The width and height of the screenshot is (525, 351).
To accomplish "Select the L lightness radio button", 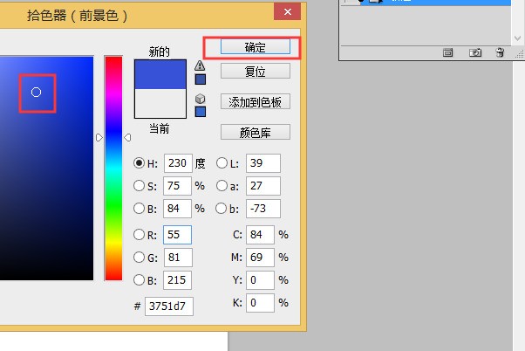I will pyautogui.click(x=222, y=162).
